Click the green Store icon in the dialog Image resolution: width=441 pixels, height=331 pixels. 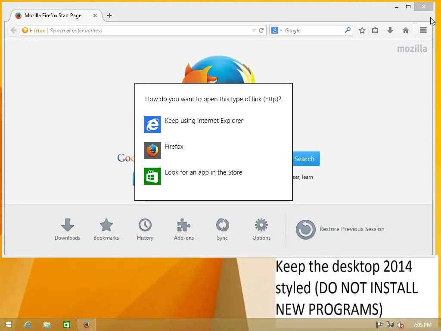pyautogui.click(x=152, y=176)
